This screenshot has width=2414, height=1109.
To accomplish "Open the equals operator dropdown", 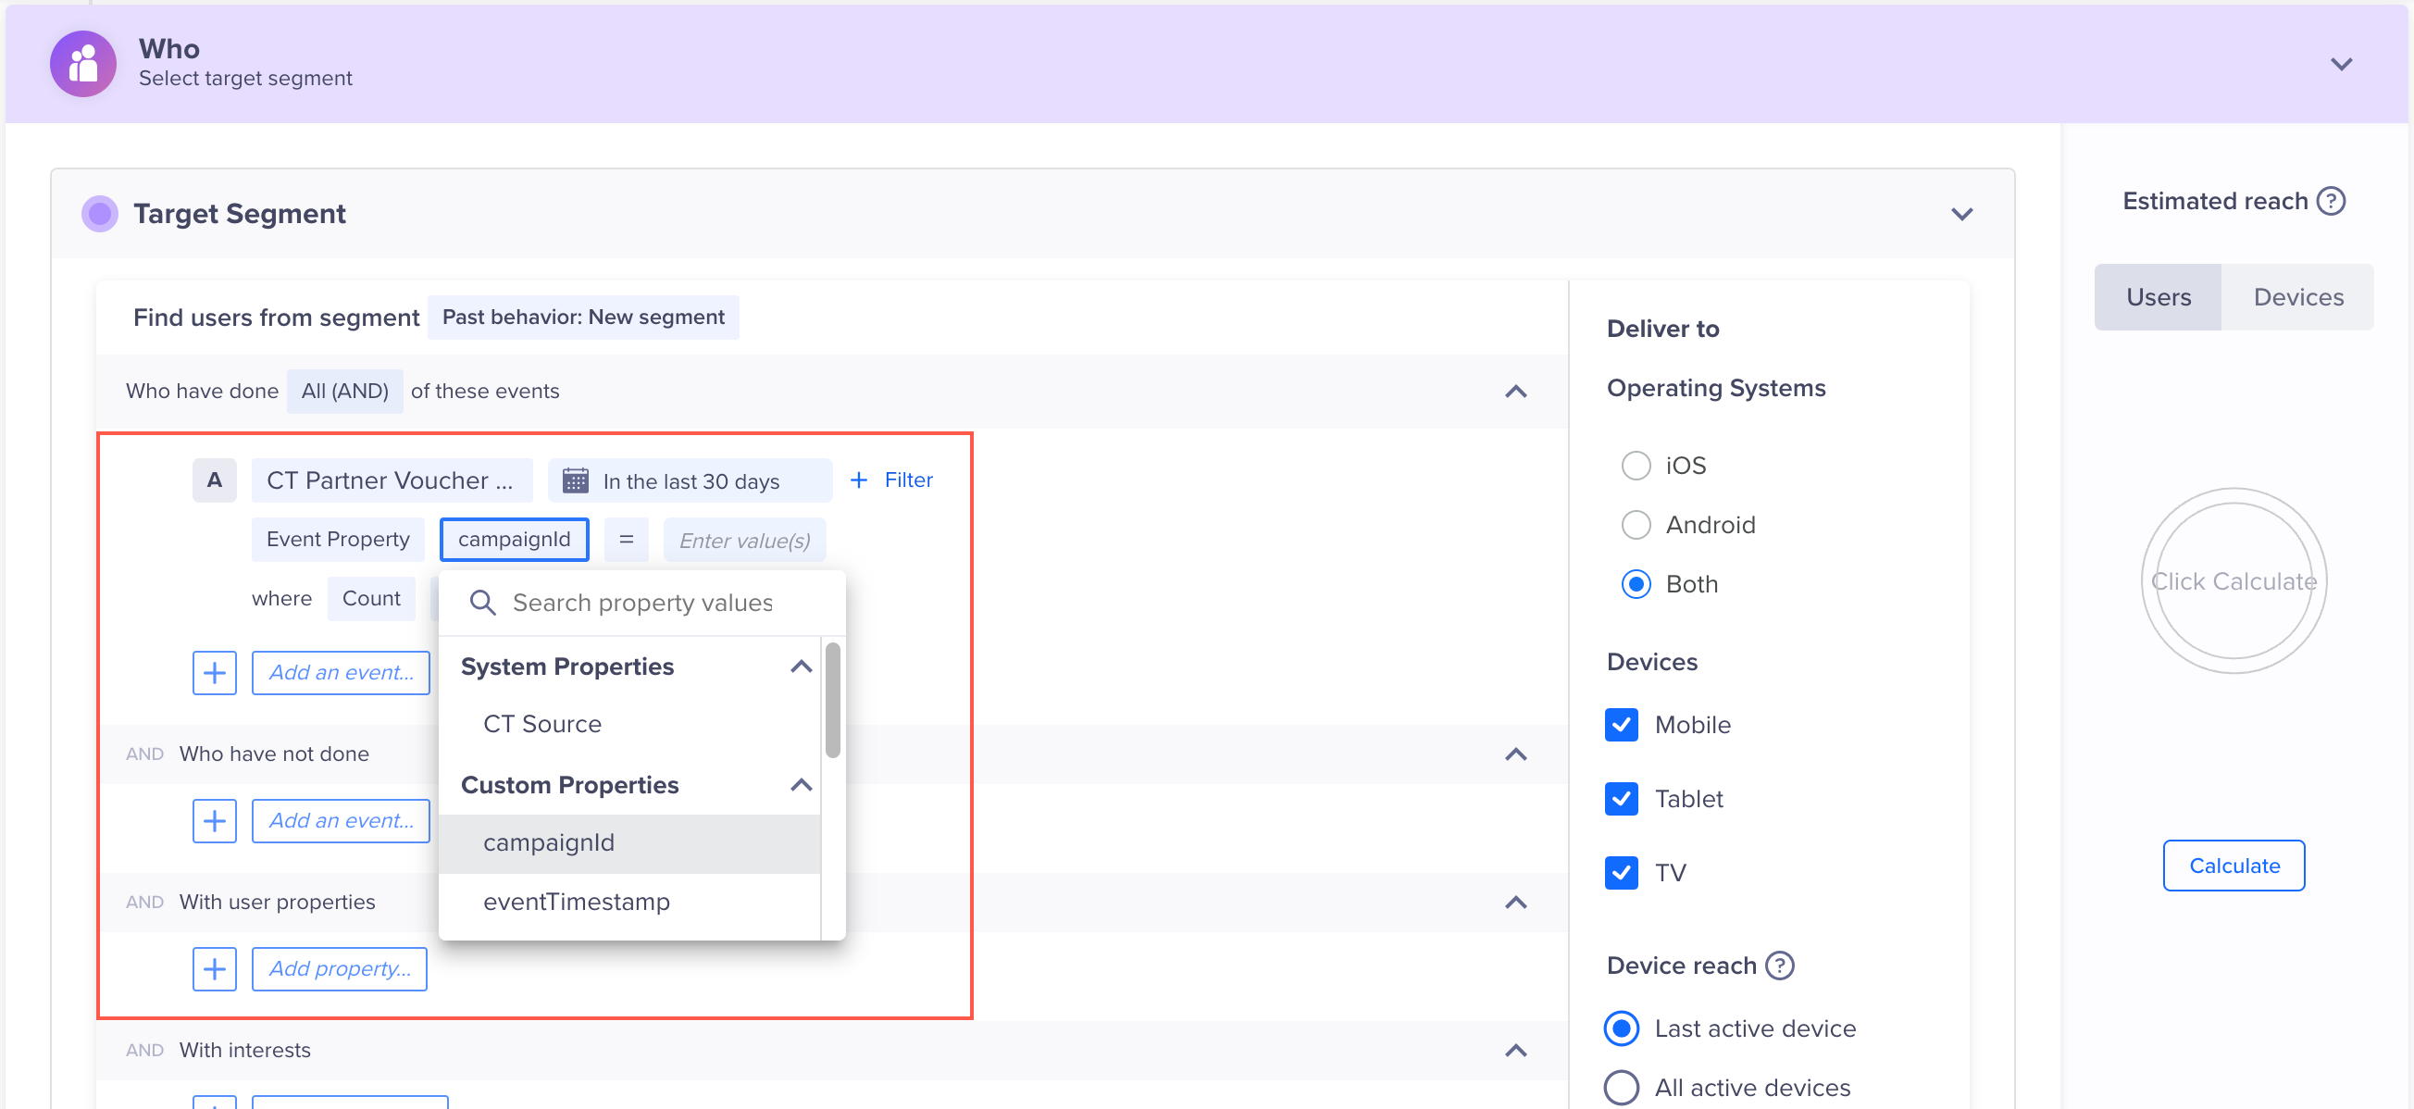I will 626,539.
